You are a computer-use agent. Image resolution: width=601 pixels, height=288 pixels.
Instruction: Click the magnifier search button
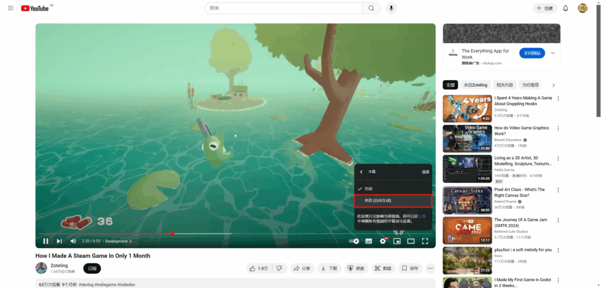coord(371,8)
